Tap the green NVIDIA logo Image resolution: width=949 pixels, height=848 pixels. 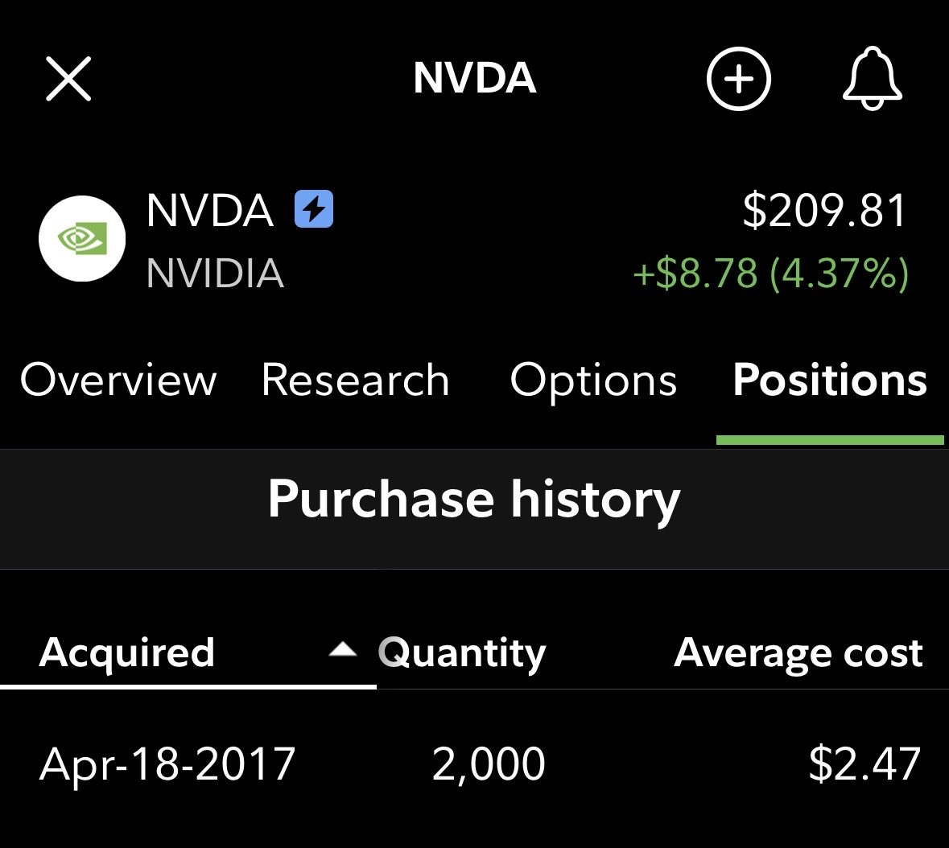pyautogui.click(x=82, y=239)
